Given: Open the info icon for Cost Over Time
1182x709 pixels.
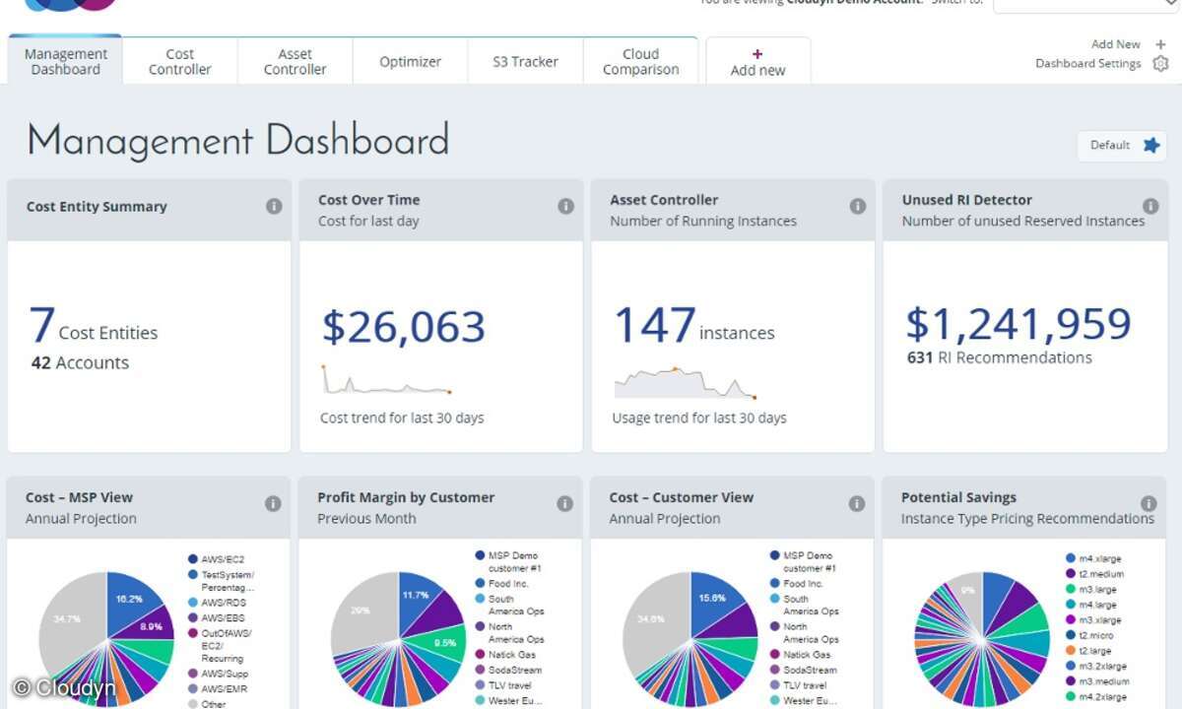Looking at the screenshot, I should tap(565, 206).
